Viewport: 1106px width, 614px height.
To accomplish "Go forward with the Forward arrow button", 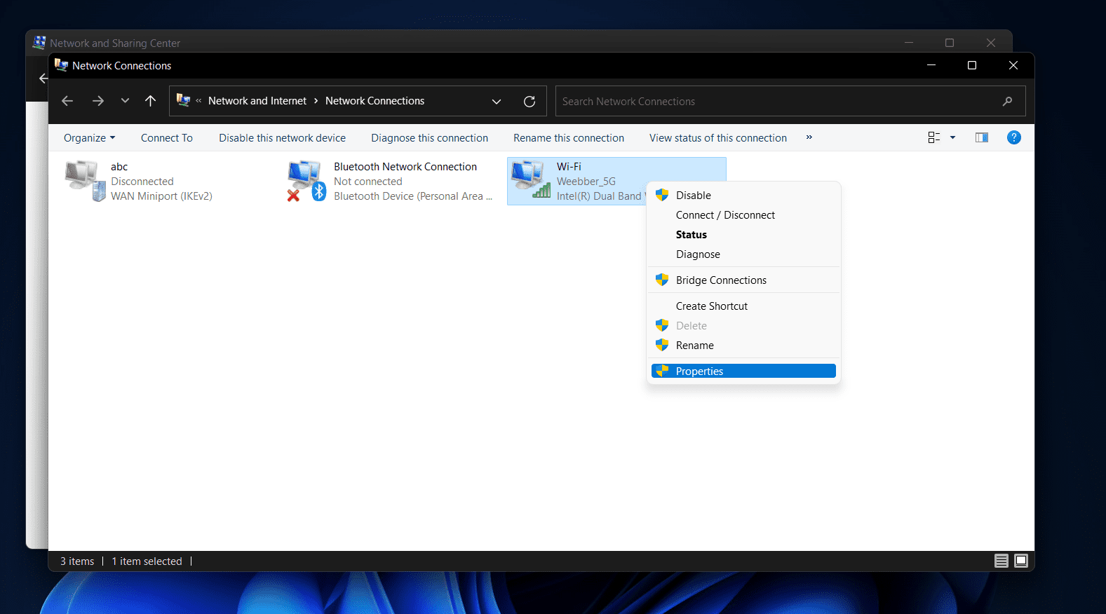I will [x=98, y=101].
